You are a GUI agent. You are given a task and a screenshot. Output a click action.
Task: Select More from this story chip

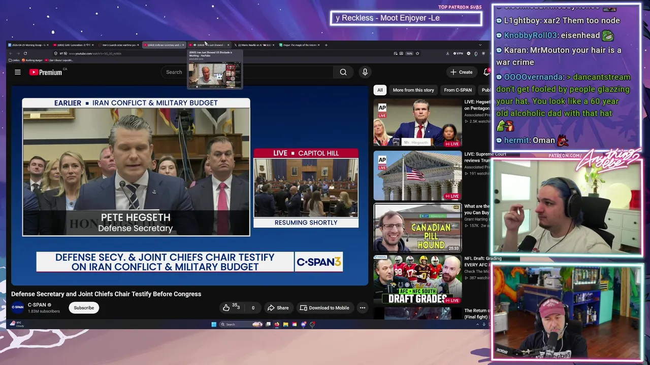413,90
